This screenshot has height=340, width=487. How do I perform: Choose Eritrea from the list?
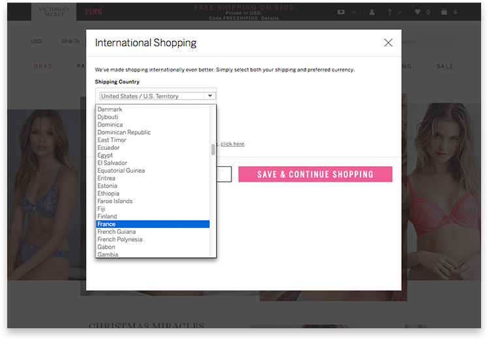tap(153, 178)
